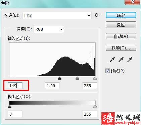This screenshot has width=141, height=125.
Task: Click the input highlight white slider
Action: click(x=95, y=79)
